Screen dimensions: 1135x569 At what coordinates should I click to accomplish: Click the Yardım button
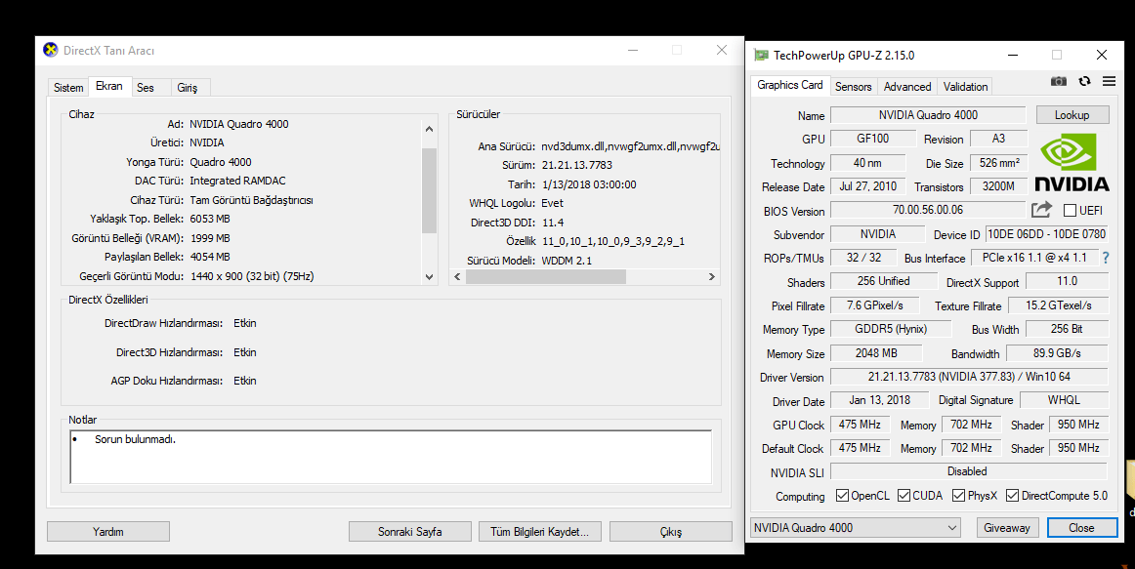[x=108, y=531]
